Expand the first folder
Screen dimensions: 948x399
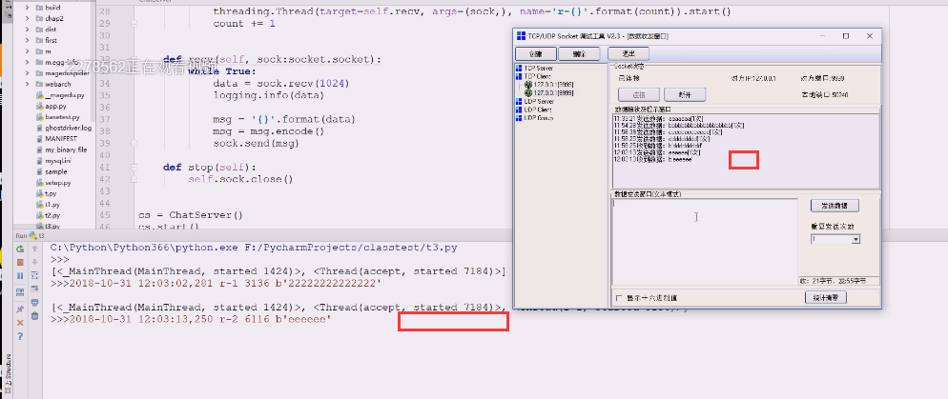coord(28,40)
